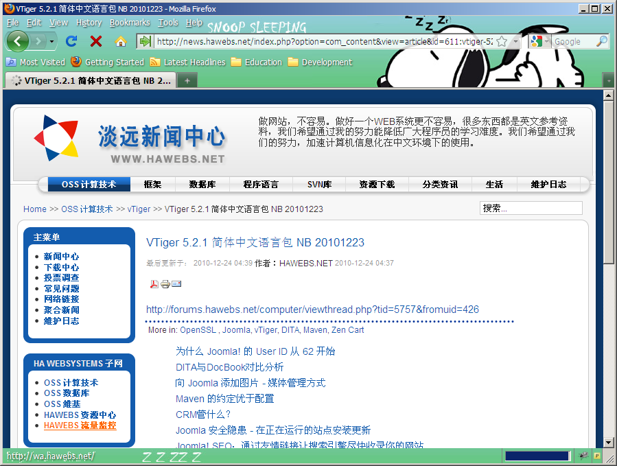This screenshot has height=466, width=617.
Task: Click the OpenSSL link in More in
Action: (198, 330)
